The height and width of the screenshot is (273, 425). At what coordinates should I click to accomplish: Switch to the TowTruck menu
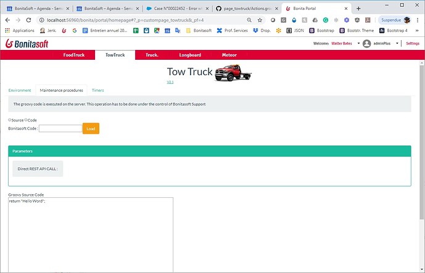[115, 55]
